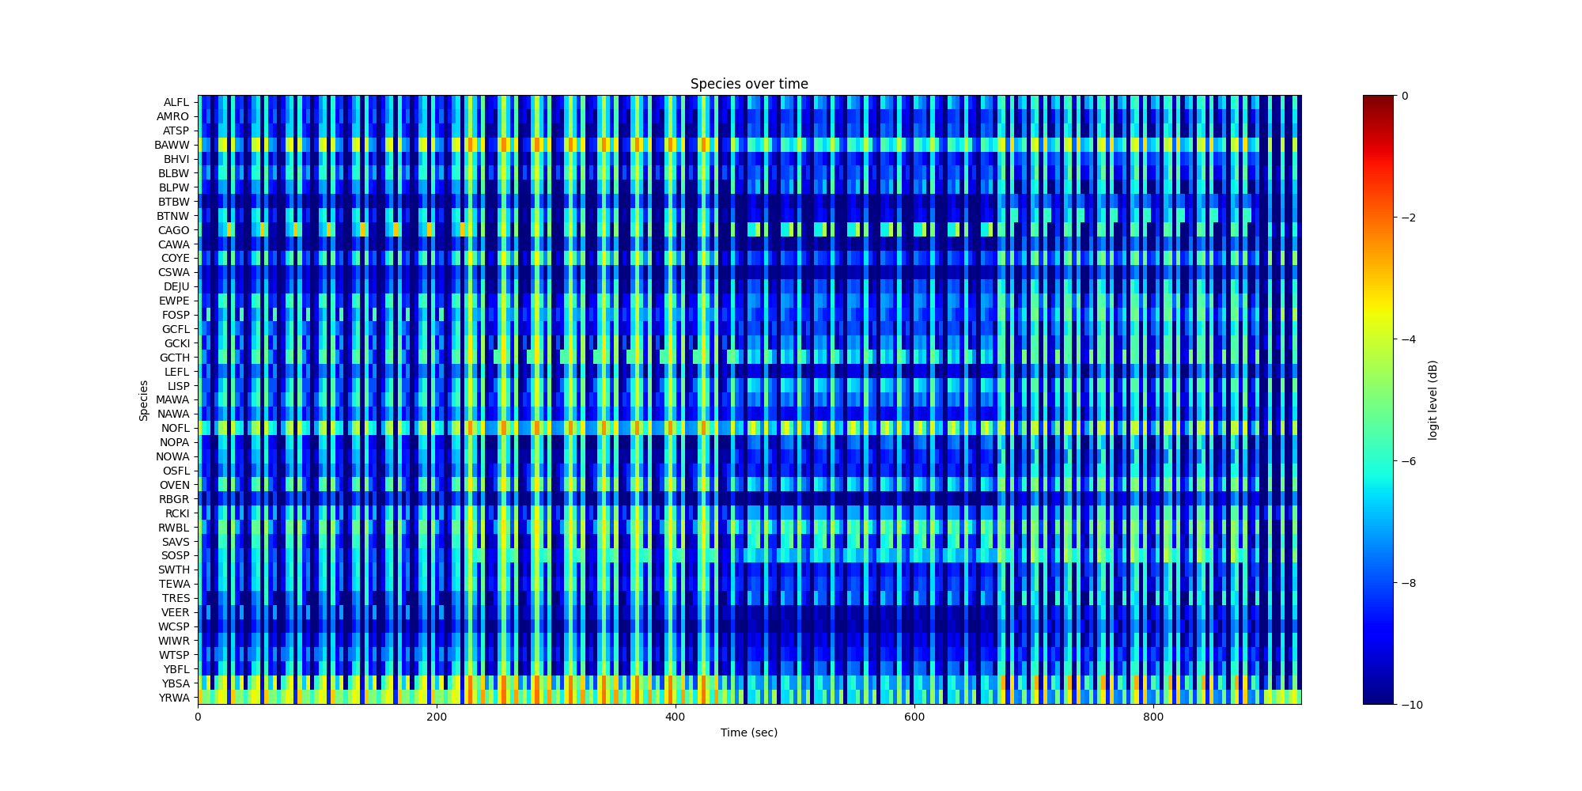Click the vertical "Species" y-axis label

[144, 400]
